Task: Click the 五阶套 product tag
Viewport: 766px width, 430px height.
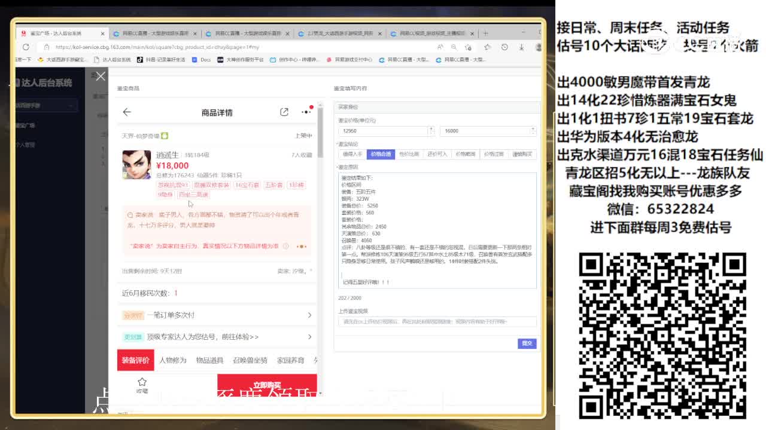Action: coord(273,185)
